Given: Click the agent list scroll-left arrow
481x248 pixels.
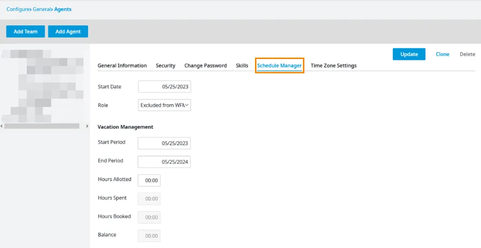Looking at the screenshot, I should 2,126.
